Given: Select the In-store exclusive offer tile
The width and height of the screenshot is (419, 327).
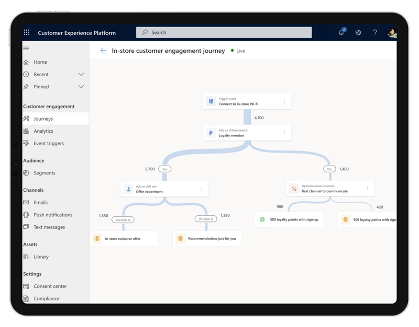Looking at the screenshot, I should 124,239.
